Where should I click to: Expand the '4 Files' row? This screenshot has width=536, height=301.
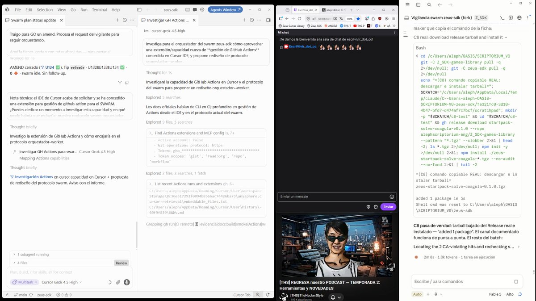(62, 263)
